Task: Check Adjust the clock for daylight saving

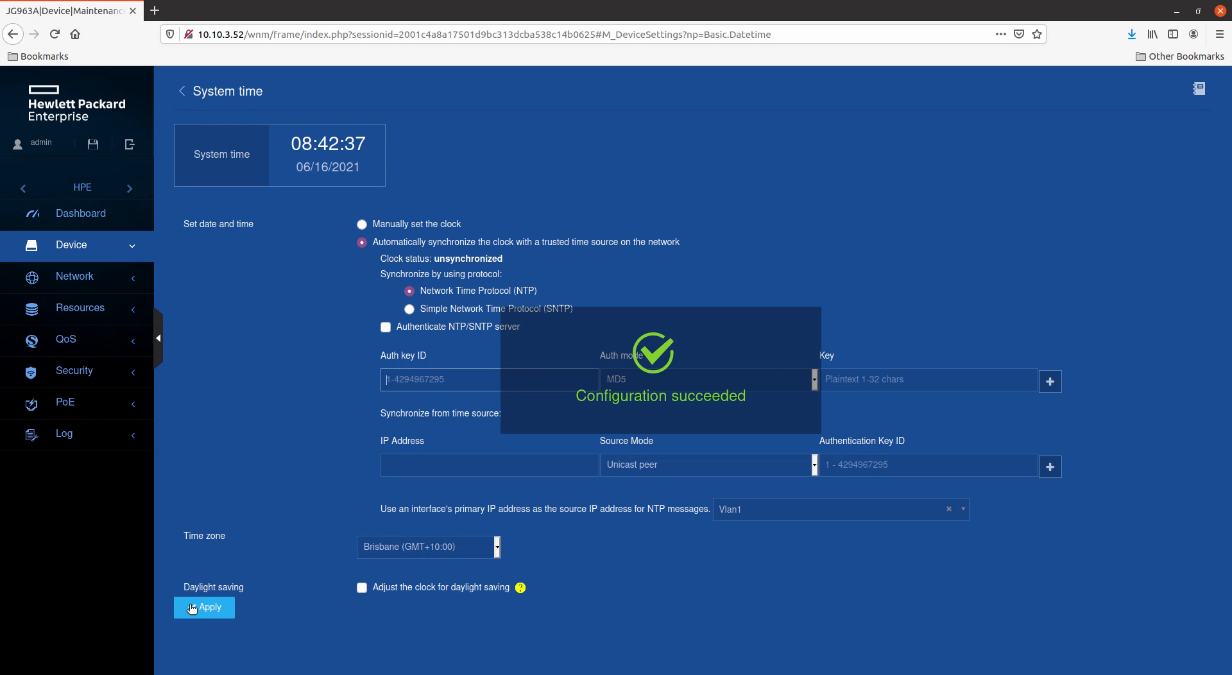Action: [362, 588]
